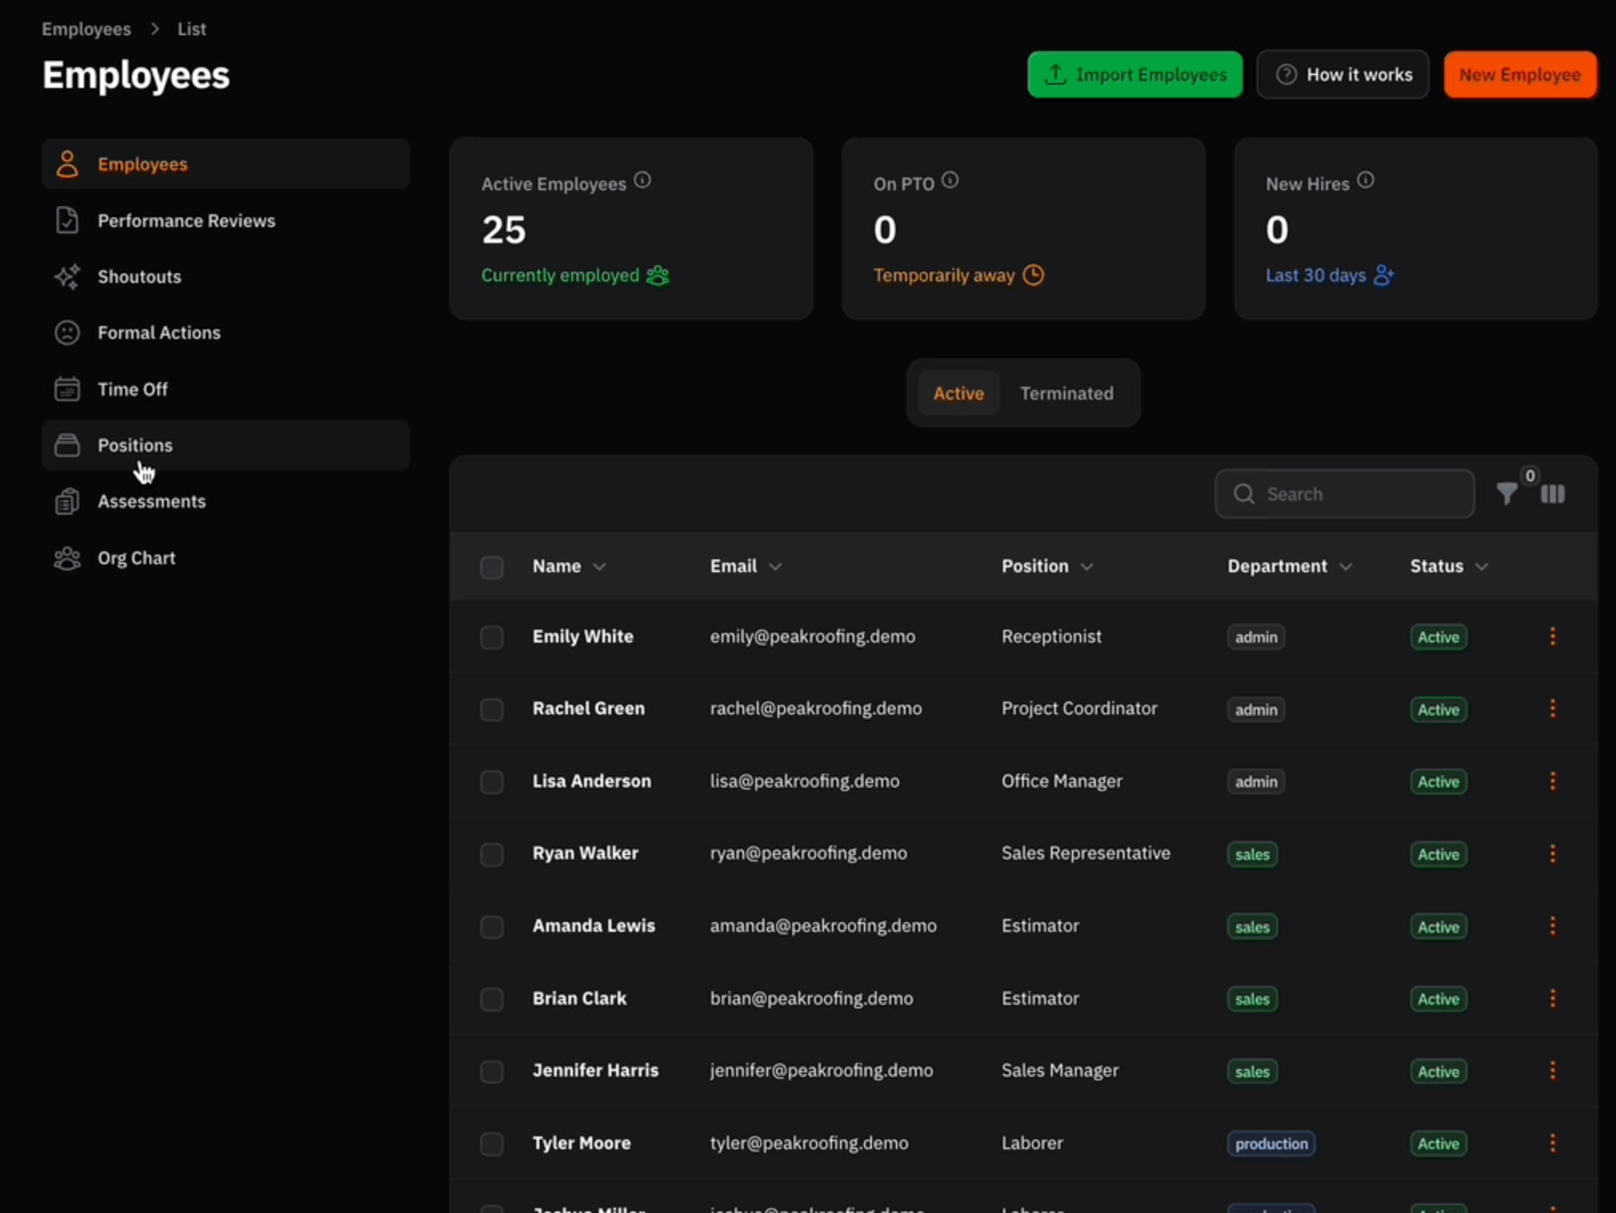
Task: Open Emily White's three-dot row menu
Action: tap(1552, 637)
